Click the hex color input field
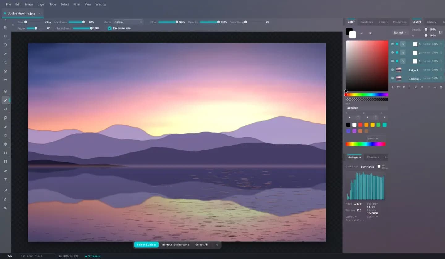445x259 pixels. [x=367, y=108]
